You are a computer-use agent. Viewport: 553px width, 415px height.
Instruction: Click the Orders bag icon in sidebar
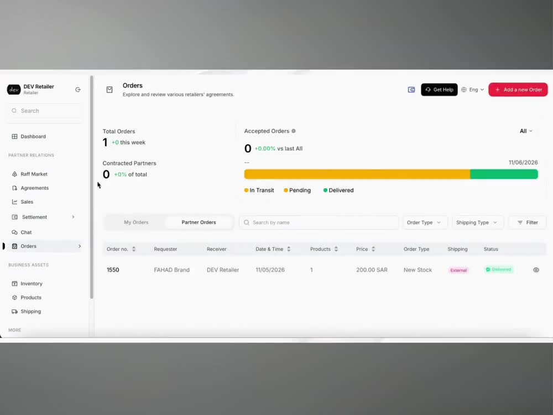pyautogui.click(x=14, y=246)
